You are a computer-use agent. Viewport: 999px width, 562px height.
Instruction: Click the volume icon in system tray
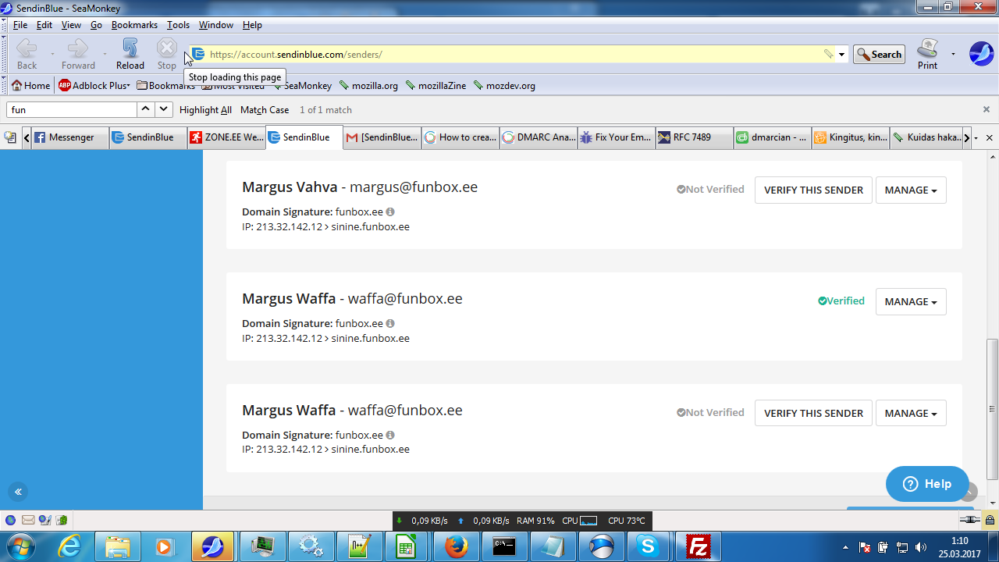pyautogui.click(x=921, y=547)
